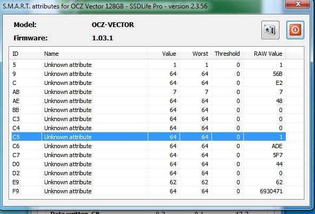Click RAW value E2

(279, 83)
